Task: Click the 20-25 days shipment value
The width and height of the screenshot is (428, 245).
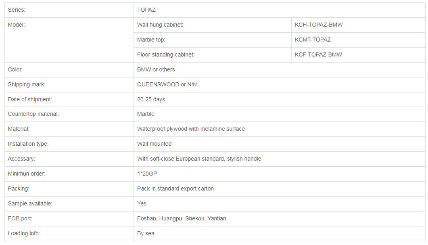Action: (x=151, y=99)
